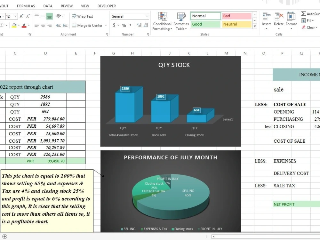This screenshot has height=240, width=320.
Task: Launch Number format dialog launcher
Action: click(148, 35)
